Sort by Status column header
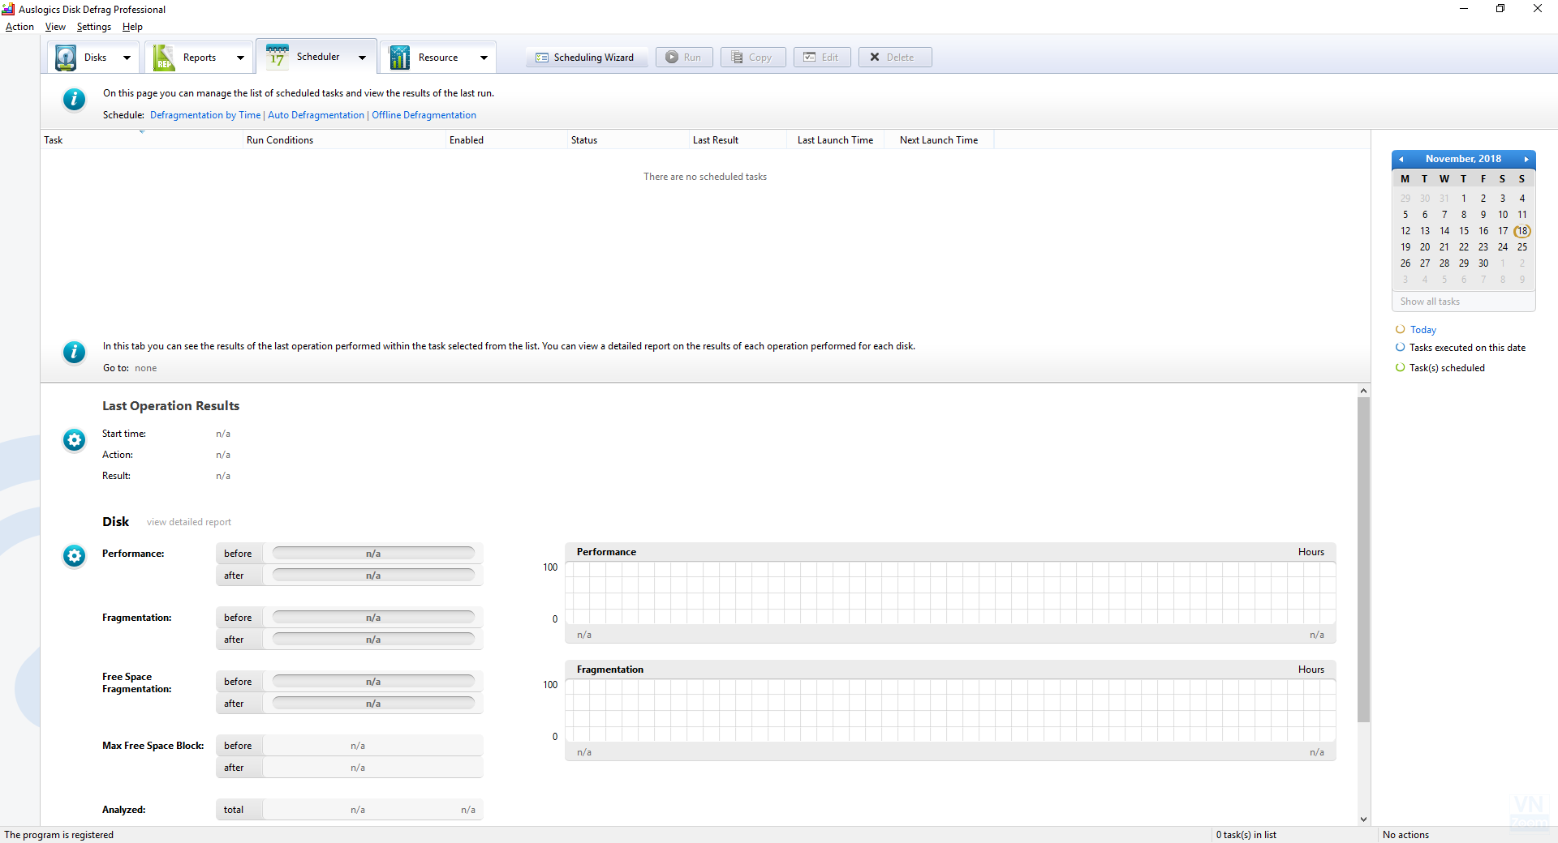1558x843 pixels. tap(629, 140)
